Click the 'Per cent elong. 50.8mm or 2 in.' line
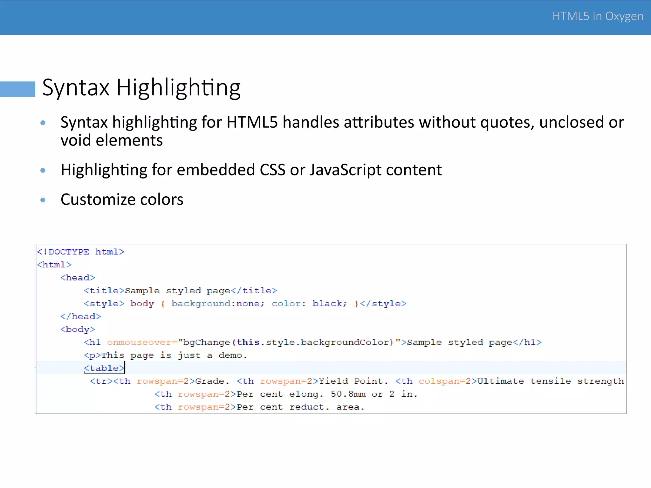The width and height of the screenshot is (651, 488). 286,394
